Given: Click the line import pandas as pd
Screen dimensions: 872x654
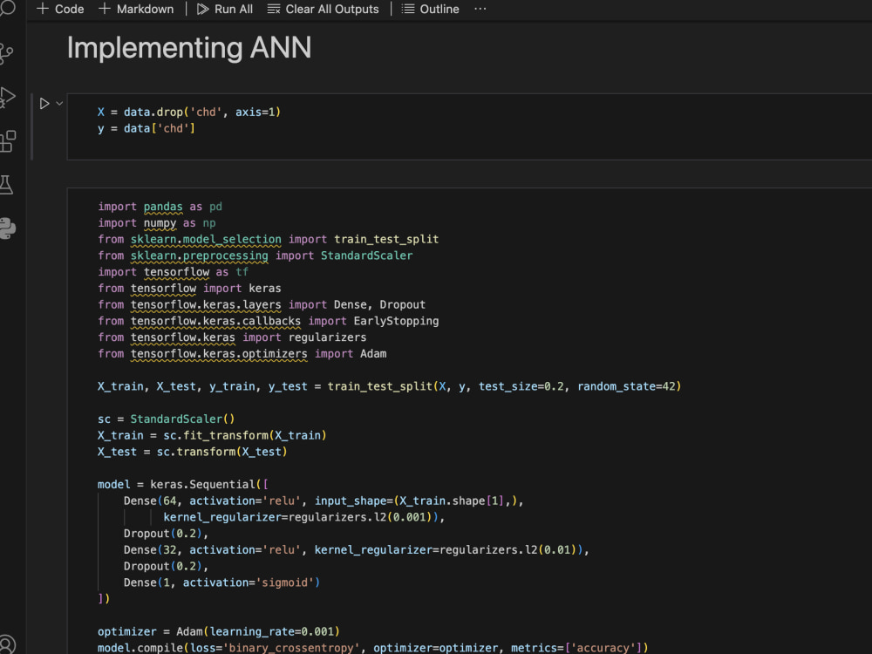Looking at the screenshot, I should pyautogui.click(x=160, y=207).
